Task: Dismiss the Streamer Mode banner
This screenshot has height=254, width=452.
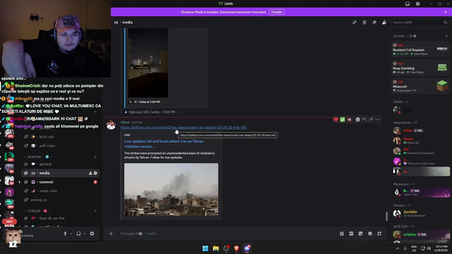Action: [446, 12]
